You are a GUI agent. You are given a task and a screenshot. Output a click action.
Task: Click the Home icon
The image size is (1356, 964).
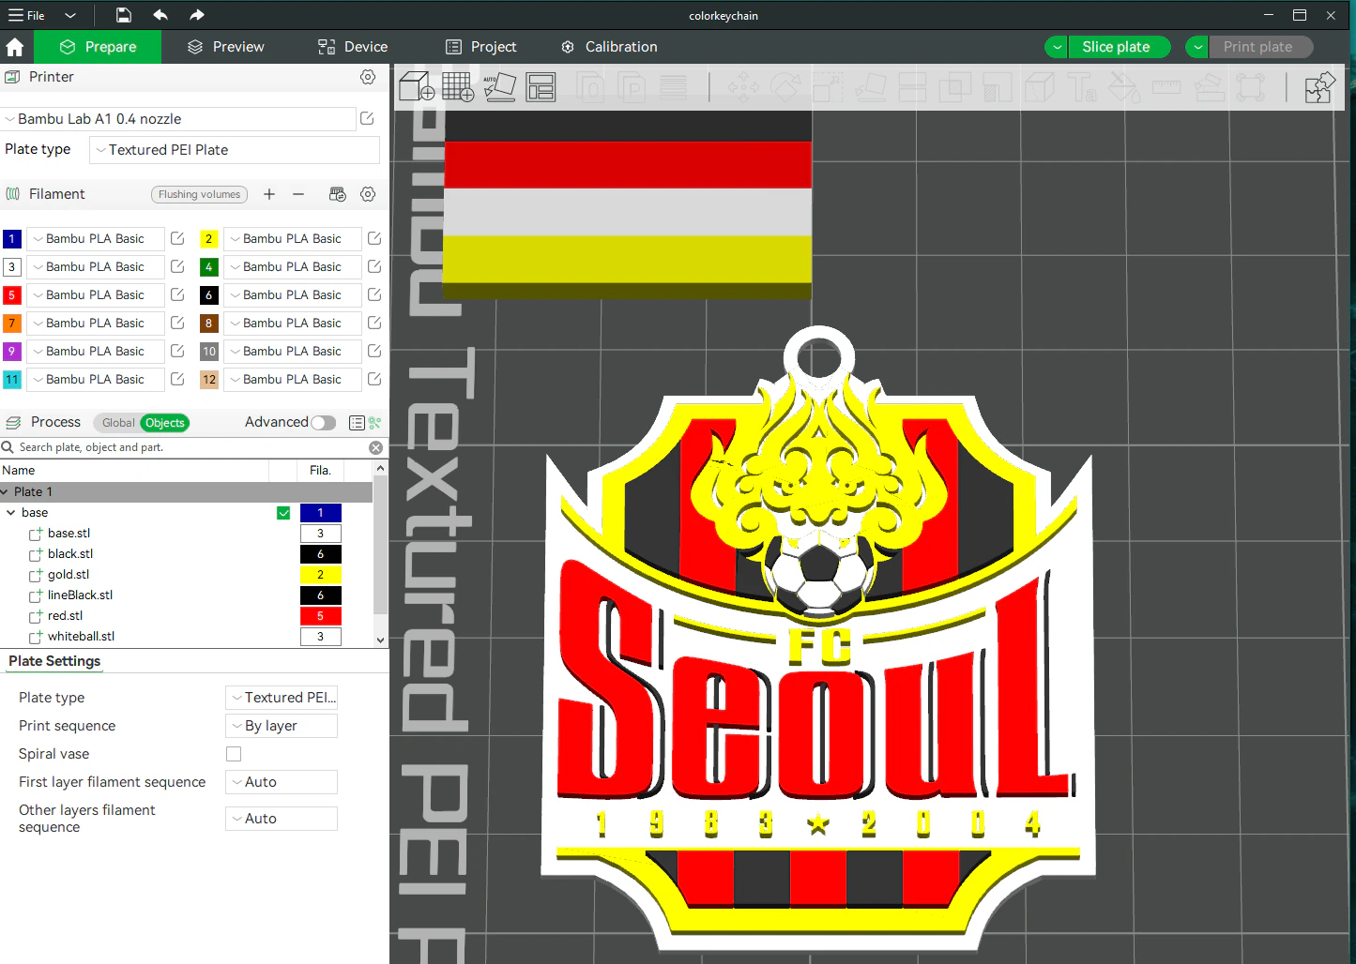[15, 47]
